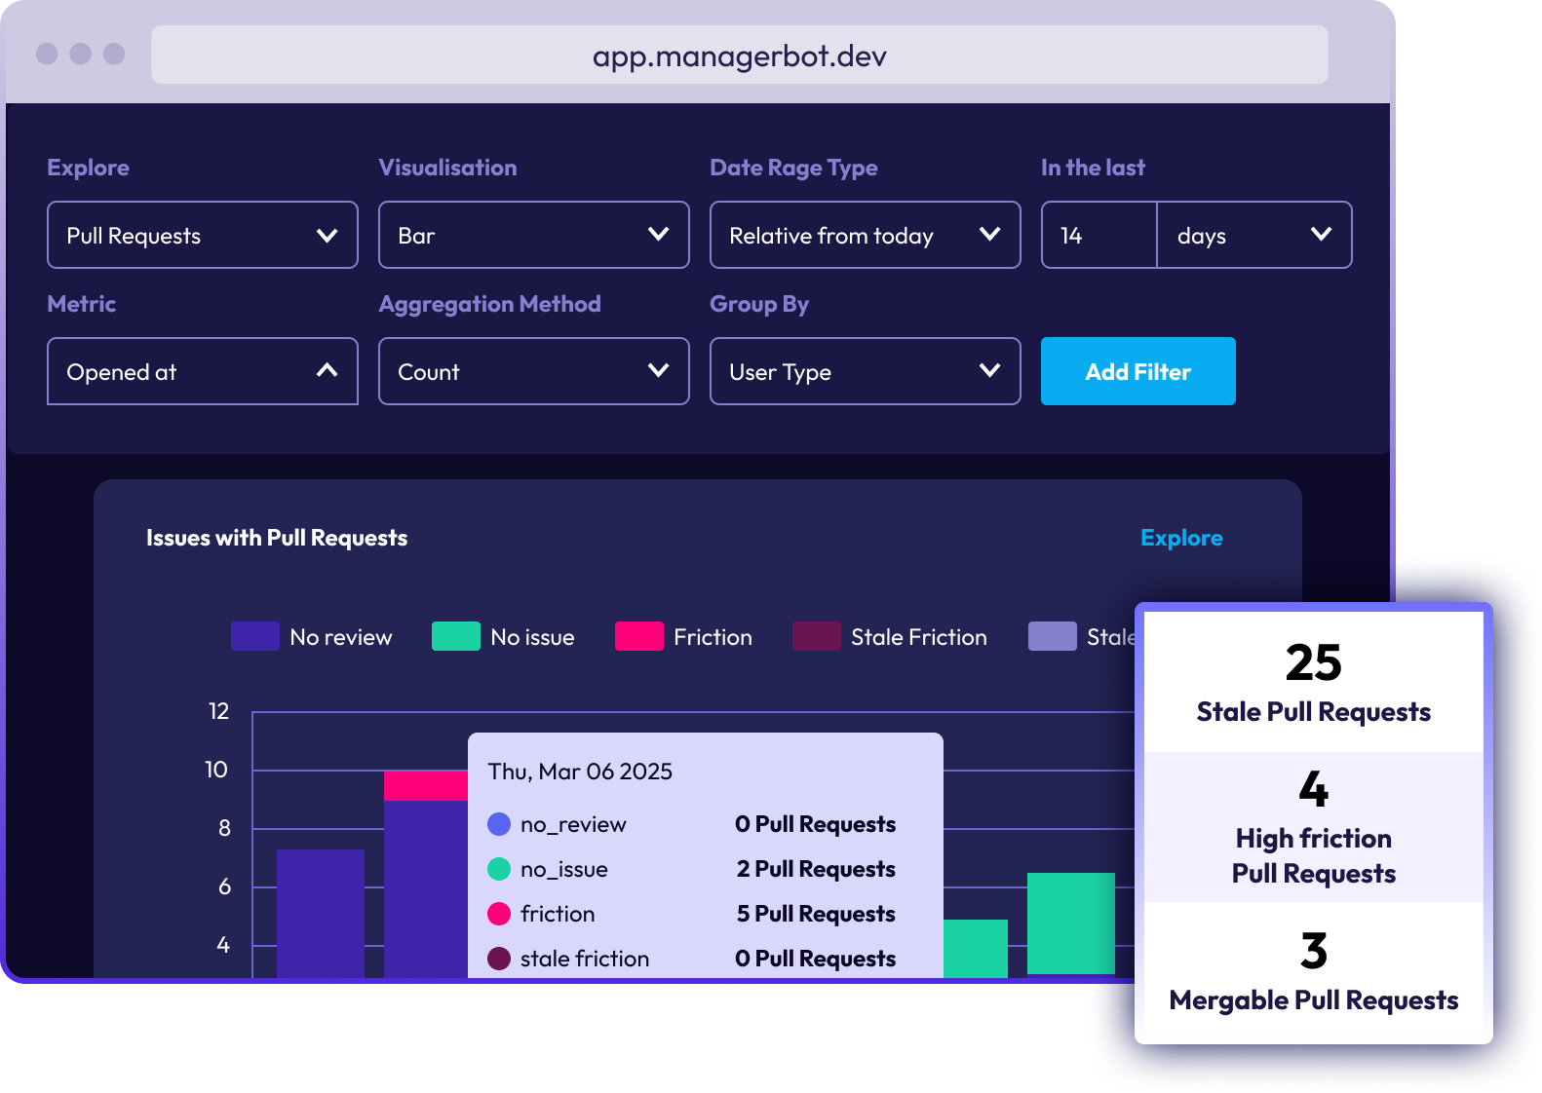Change the days time unit dropdown
1542x1093 pixels.
click(1253, 235)
